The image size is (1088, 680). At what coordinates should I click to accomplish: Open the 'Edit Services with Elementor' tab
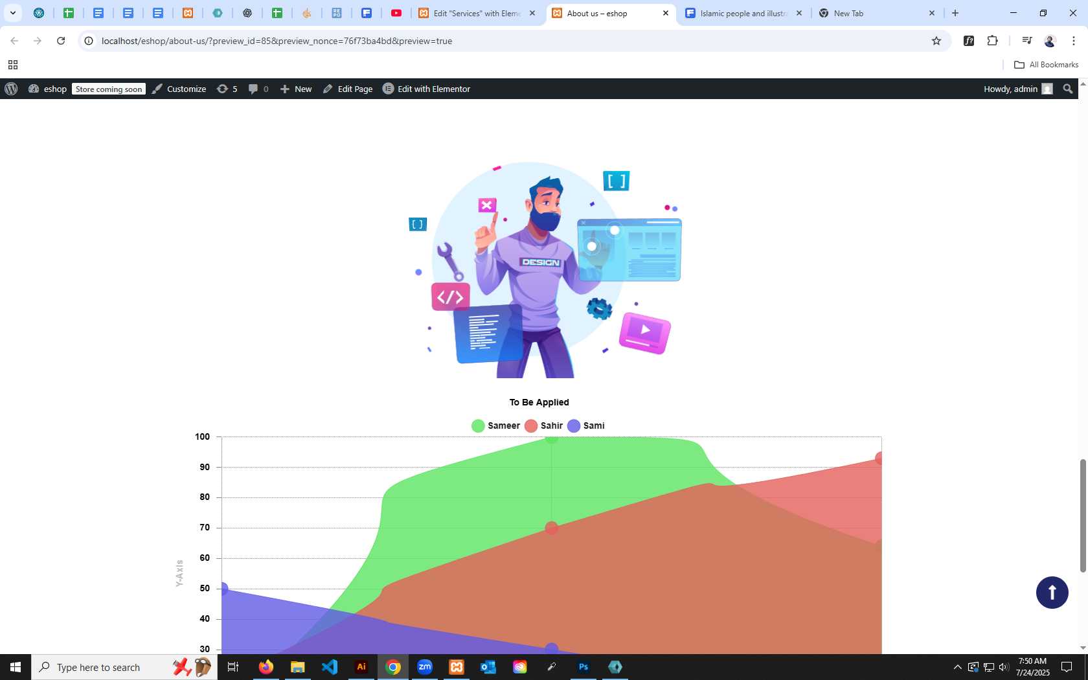coord(477,13)
